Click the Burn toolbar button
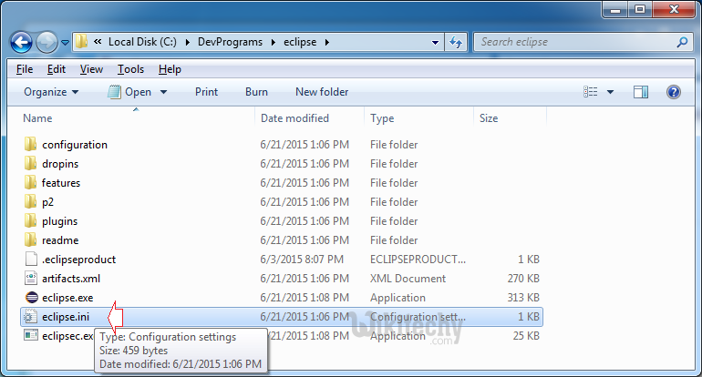This screenshot has width=702, height=377. (x=256, y=92)
